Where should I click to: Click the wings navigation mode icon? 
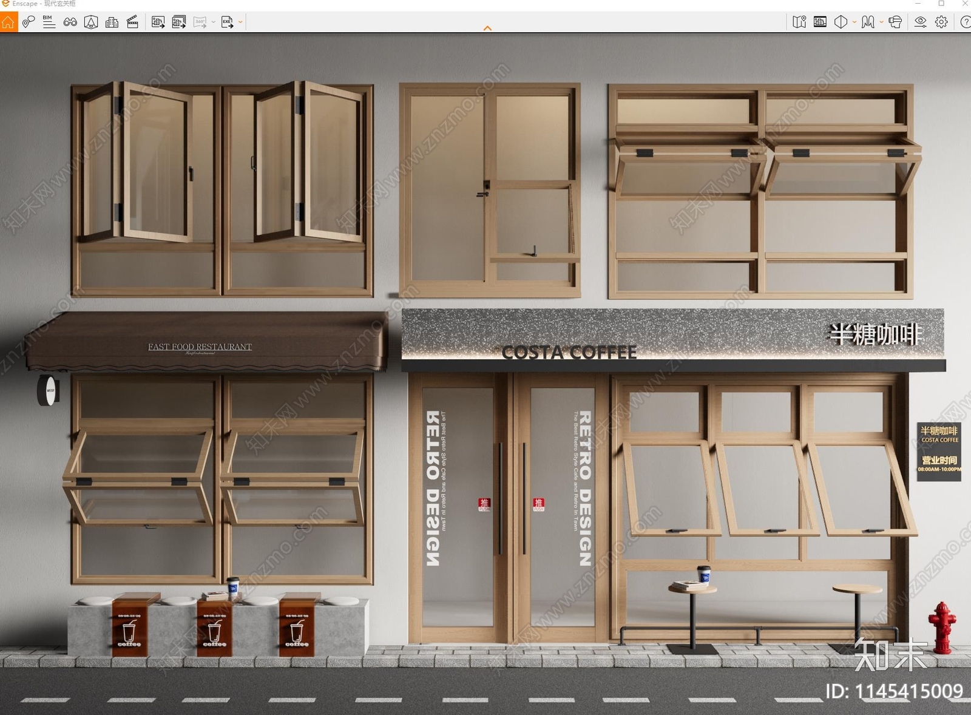coord(868,22)
